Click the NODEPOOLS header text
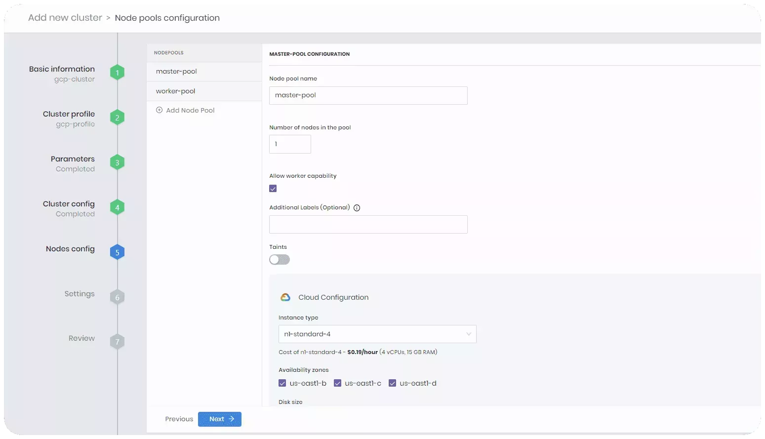 pyautogui.click(x=169, y=53)
